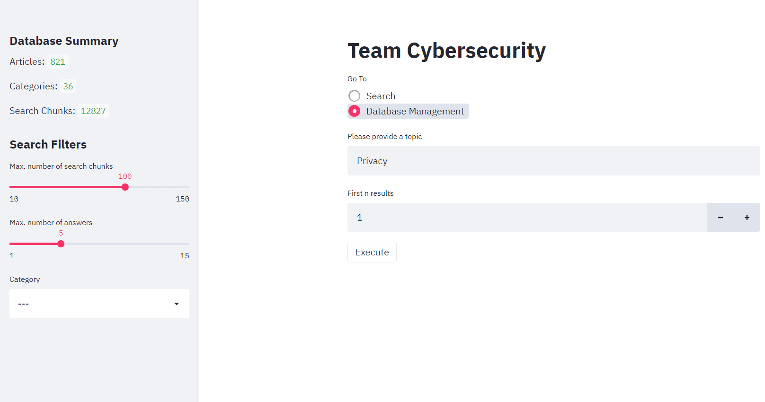Click the plus stepper to increase results
Image resolution: width=765 pixels, height=402 pixels.
pyautogui.click(x=747, y=218)
